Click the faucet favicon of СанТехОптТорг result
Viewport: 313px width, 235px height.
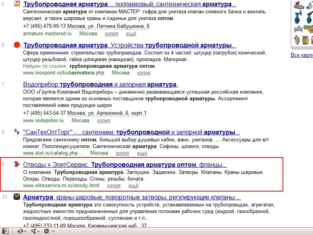click(x=17, y=132)
